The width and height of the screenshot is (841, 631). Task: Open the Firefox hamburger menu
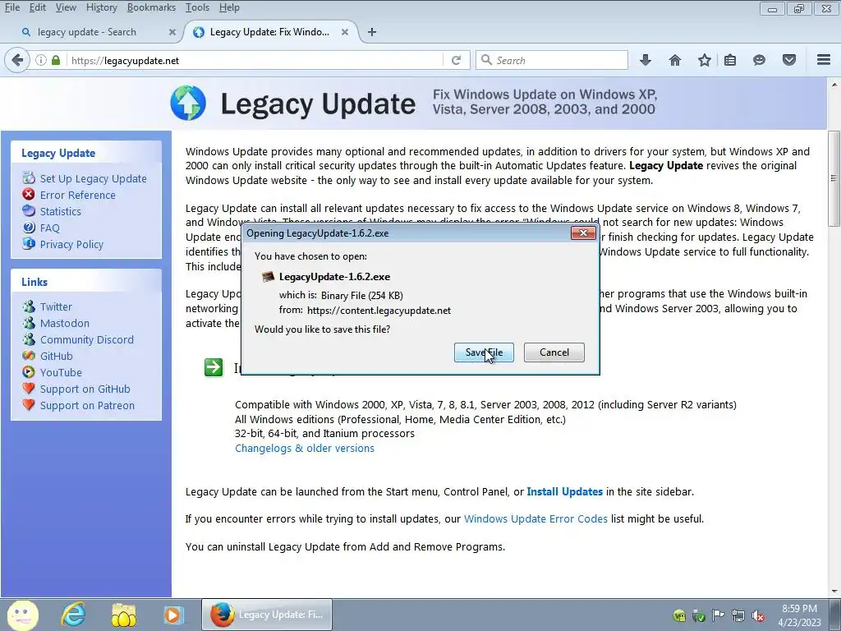[824, 60]
